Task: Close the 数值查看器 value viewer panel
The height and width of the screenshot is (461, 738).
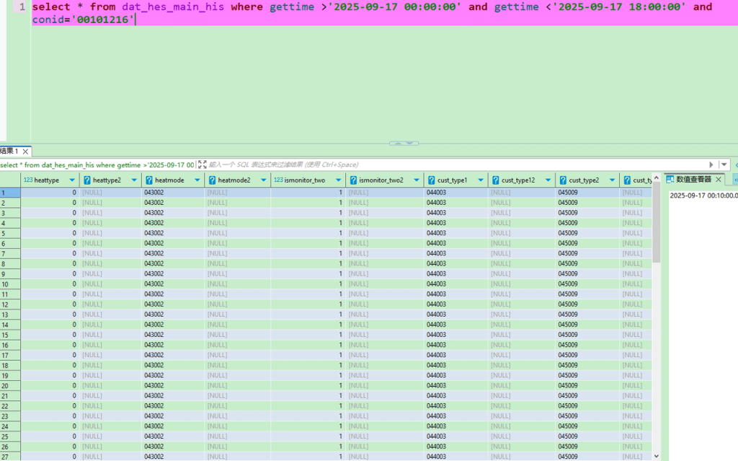Action: tap(718, 179)
